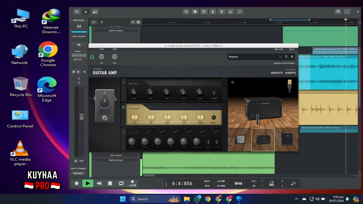Click the microphone above the cabinet

290,85
